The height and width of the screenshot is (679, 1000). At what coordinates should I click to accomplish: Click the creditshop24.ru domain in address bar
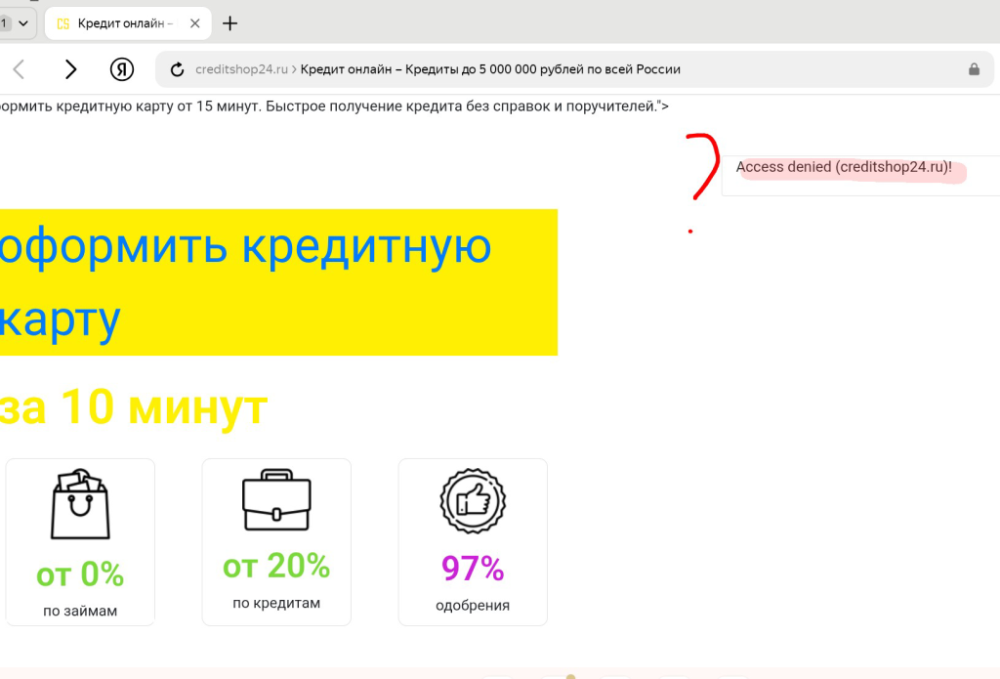241,69
